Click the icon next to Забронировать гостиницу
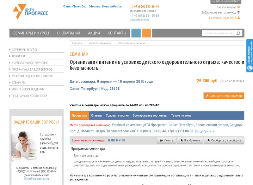This screenshot has height=185, width=253. coord(239,12)
